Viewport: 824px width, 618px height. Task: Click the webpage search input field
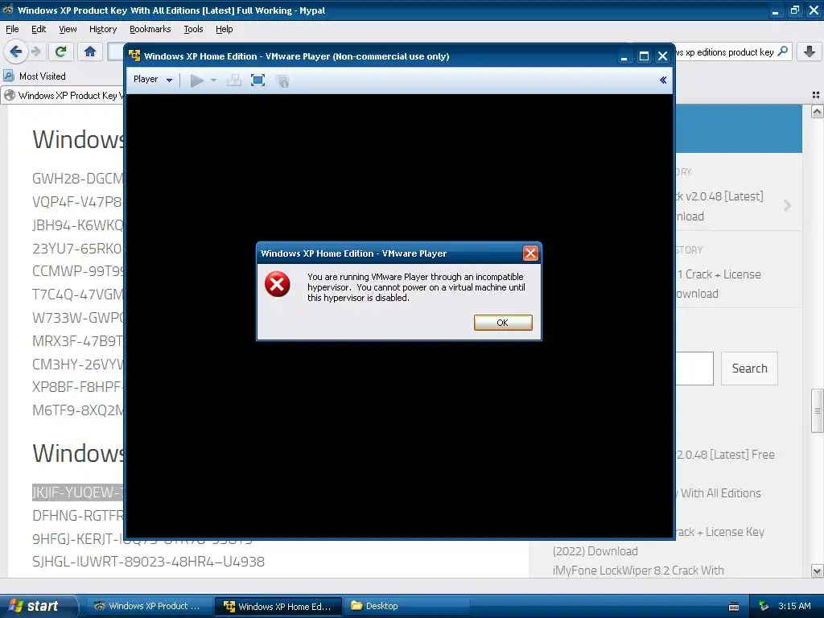(x=694, y=369)
